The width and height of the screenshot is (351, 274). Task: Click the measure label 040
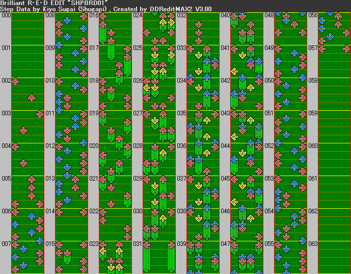225,15
